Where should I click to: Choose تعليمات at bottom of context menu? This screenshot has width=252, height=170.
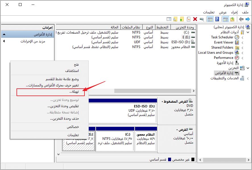pos(50,135)
